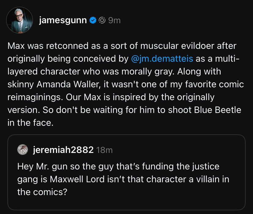Visit the jeremiah2882 username link
This screenshot has height=214, width=253.
(x=63, y=150)
